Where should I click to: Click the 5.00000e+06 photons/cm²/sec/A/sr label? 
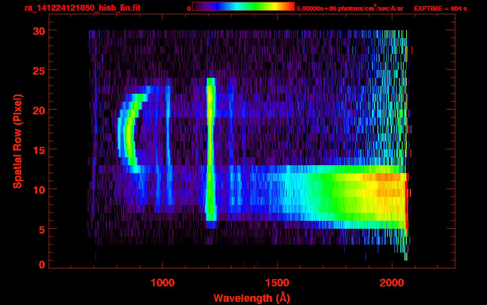point(350,8)
